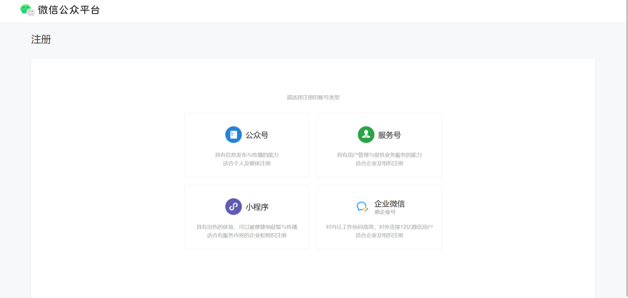Click the 原企业号 subtitle text
The image size is (628, 298).
tap(385, 212)
